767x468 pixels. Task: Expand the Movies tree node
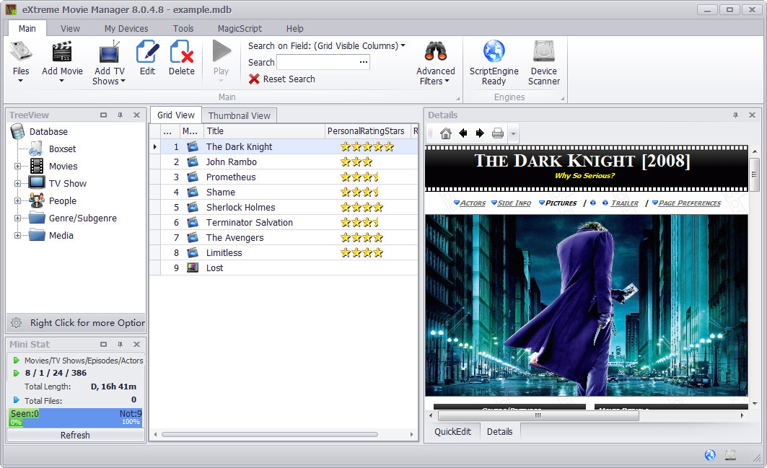click(x=17, y=167)
